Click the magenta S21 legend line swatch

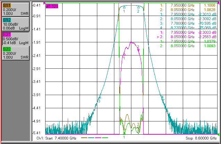[x=98, y=138]
